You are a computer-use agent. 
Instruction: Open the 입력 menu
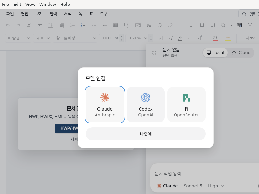[53, 14]
